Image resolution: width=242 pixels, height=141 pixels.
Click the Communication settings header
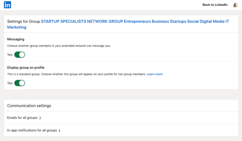(x=29, y=106)
